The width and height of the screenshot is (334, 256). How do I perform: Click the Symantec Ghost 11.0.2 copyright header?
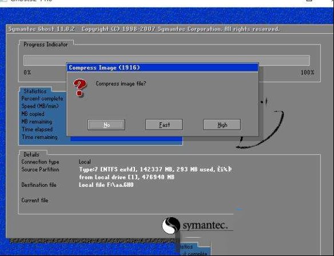tap(144, 29)
